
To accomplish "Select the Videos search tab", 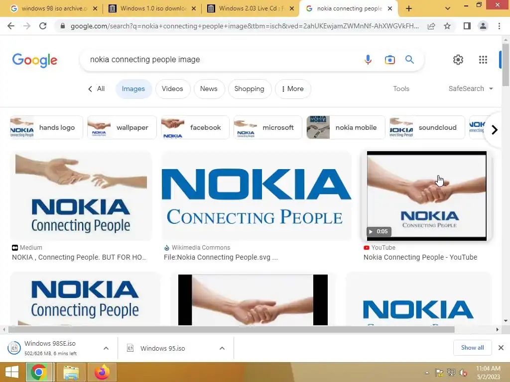I will point(172,89).
